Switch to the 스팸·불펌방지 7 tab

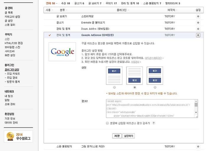(x=152, y=3)
